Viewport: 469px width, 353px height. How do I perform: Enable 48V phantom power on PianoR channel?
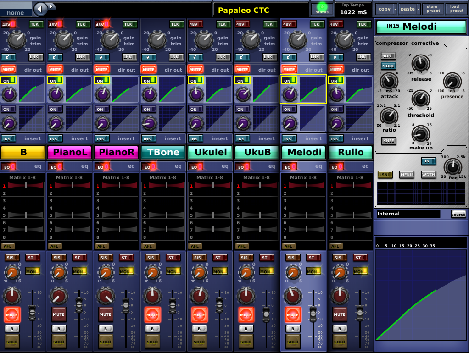100,24
